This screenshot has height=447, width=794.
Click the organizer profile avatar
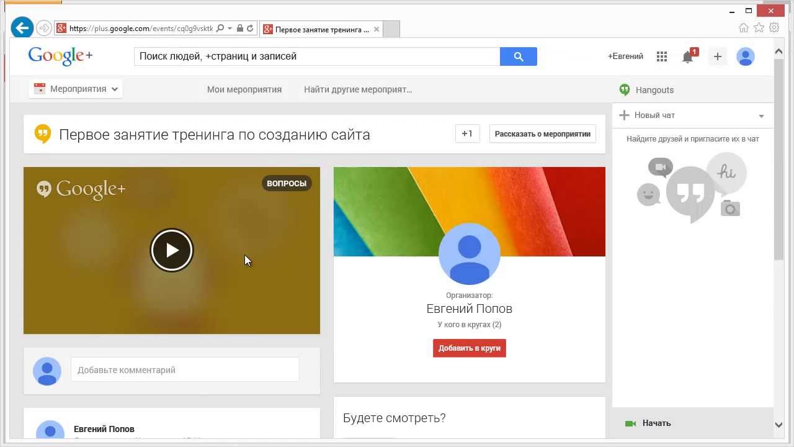[470, 254]
